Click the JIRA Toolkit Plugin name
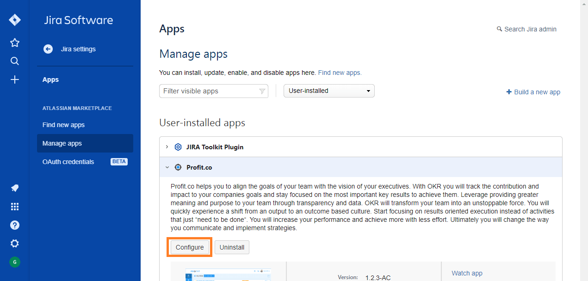This screenshot has width=588, height=281. point(215,147)
